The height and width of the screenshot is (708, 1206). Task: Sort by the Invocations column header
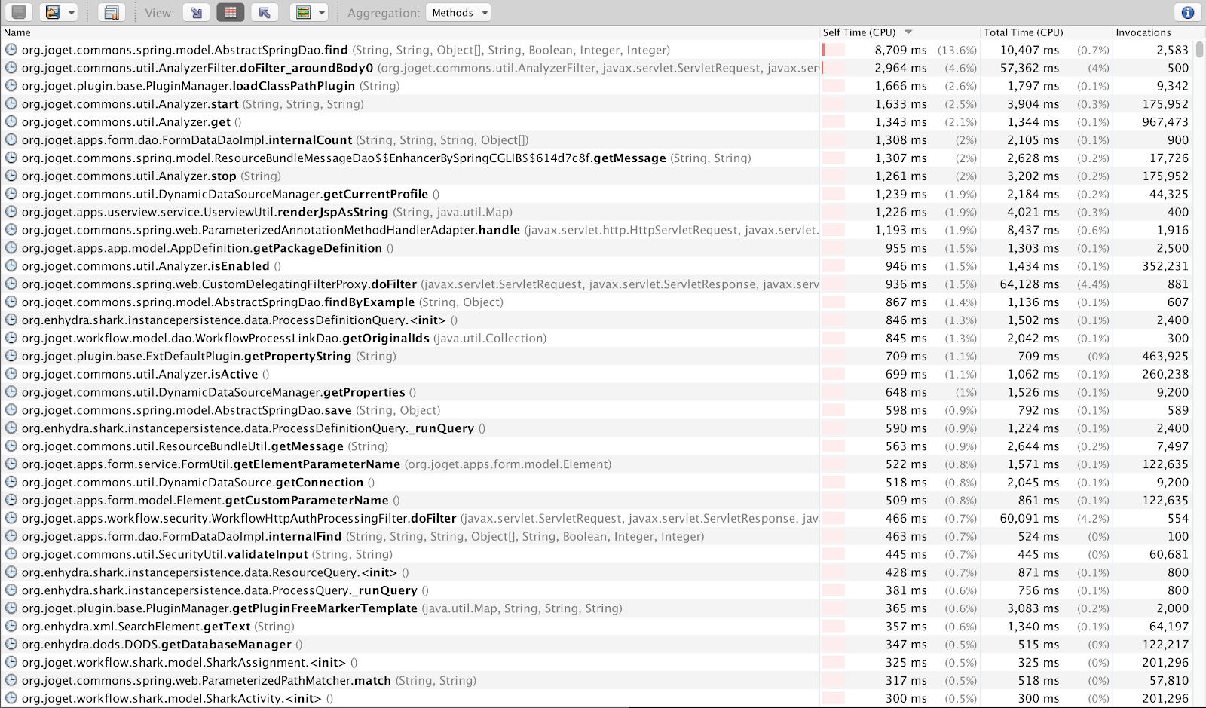(x=1152, y=32)
